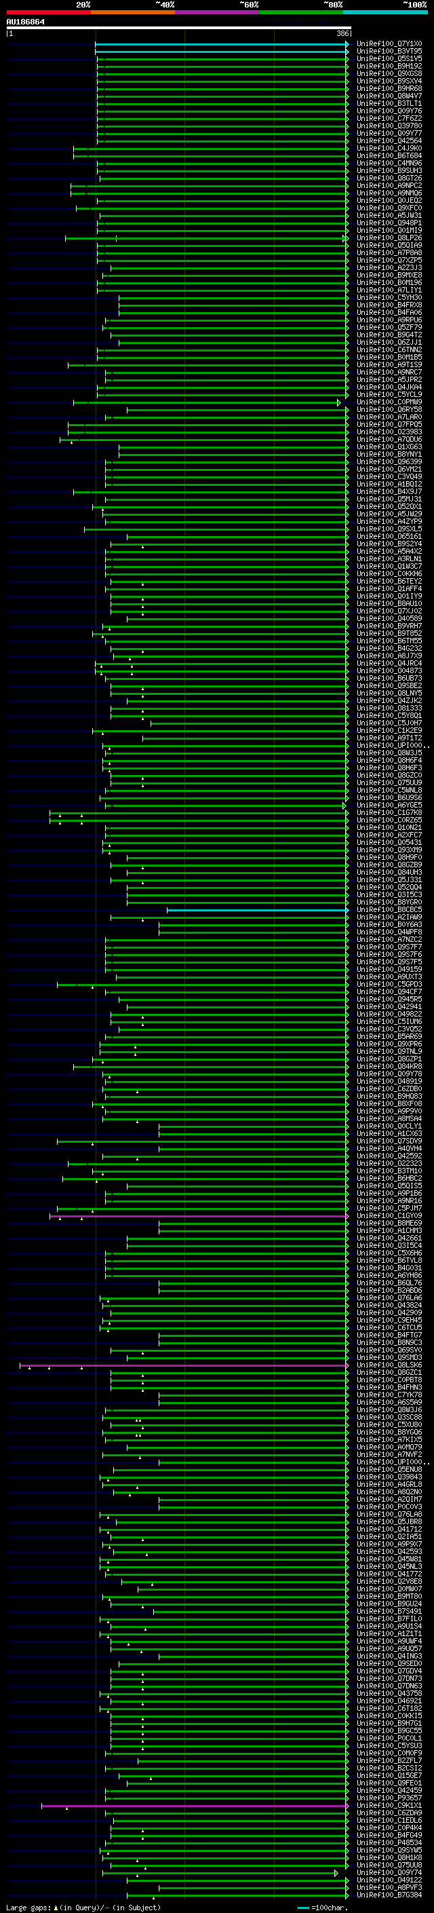Click the white query sequence bar
The height and width of the screenshot is (1913, 434).
tap(179, 27)
